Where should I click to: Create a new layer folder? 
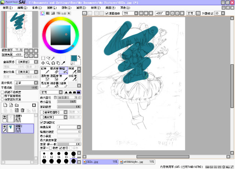pyautogui.click(x=17, y=105)
